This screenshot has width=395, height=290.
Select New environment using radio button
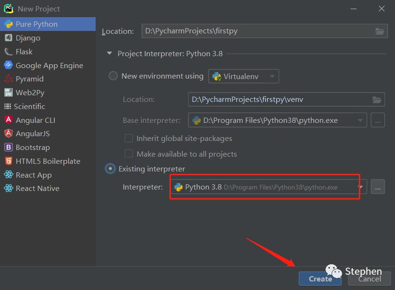click(113, 76)
